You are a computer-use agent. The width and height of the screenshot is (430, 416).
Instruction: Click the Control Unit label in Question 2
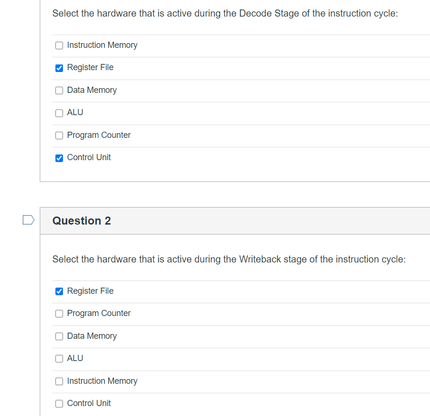89,403
